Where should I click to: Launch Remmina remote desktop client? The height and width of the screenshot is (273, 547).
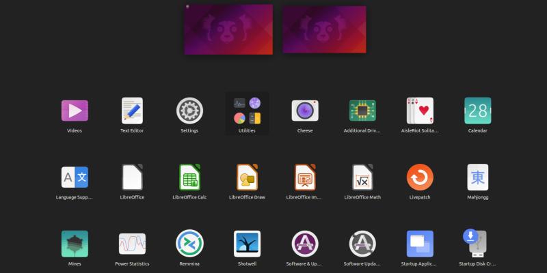click(x=189, y=244)
